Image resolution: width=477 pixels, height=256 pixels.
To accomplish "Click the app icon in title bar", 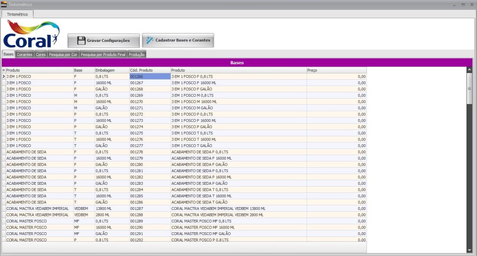I will tap(4, 4).
